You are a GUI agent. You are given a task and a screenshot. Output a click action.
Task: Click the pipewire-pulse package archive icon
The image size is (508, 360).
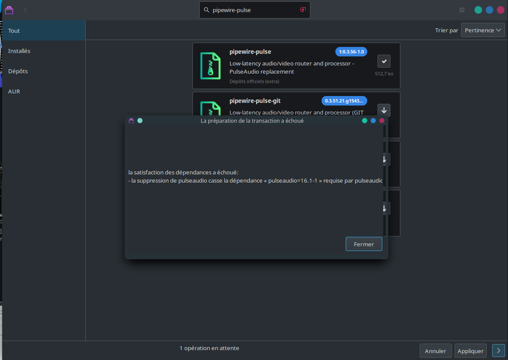(210, 66)
